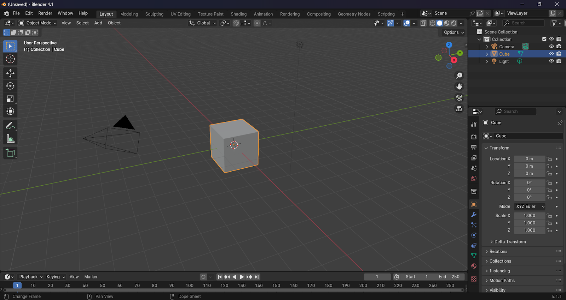Uncheck the Collection exclude checkbox
566x300 pixels.
[544, 39]
